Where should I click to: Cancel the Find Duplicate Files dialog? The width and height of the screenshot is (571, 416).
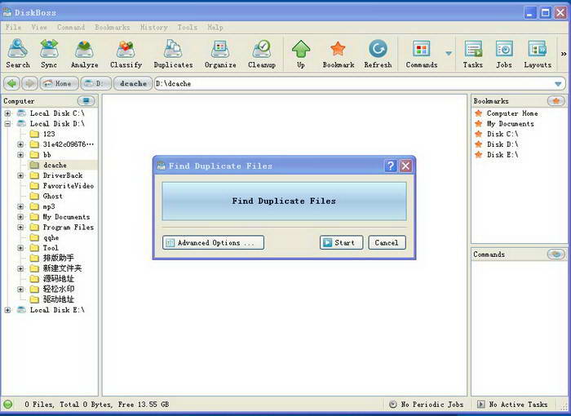click(x=387, y=242)
